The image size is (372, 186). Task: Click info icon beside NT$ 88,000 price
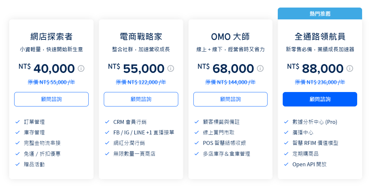coord(350,68)
